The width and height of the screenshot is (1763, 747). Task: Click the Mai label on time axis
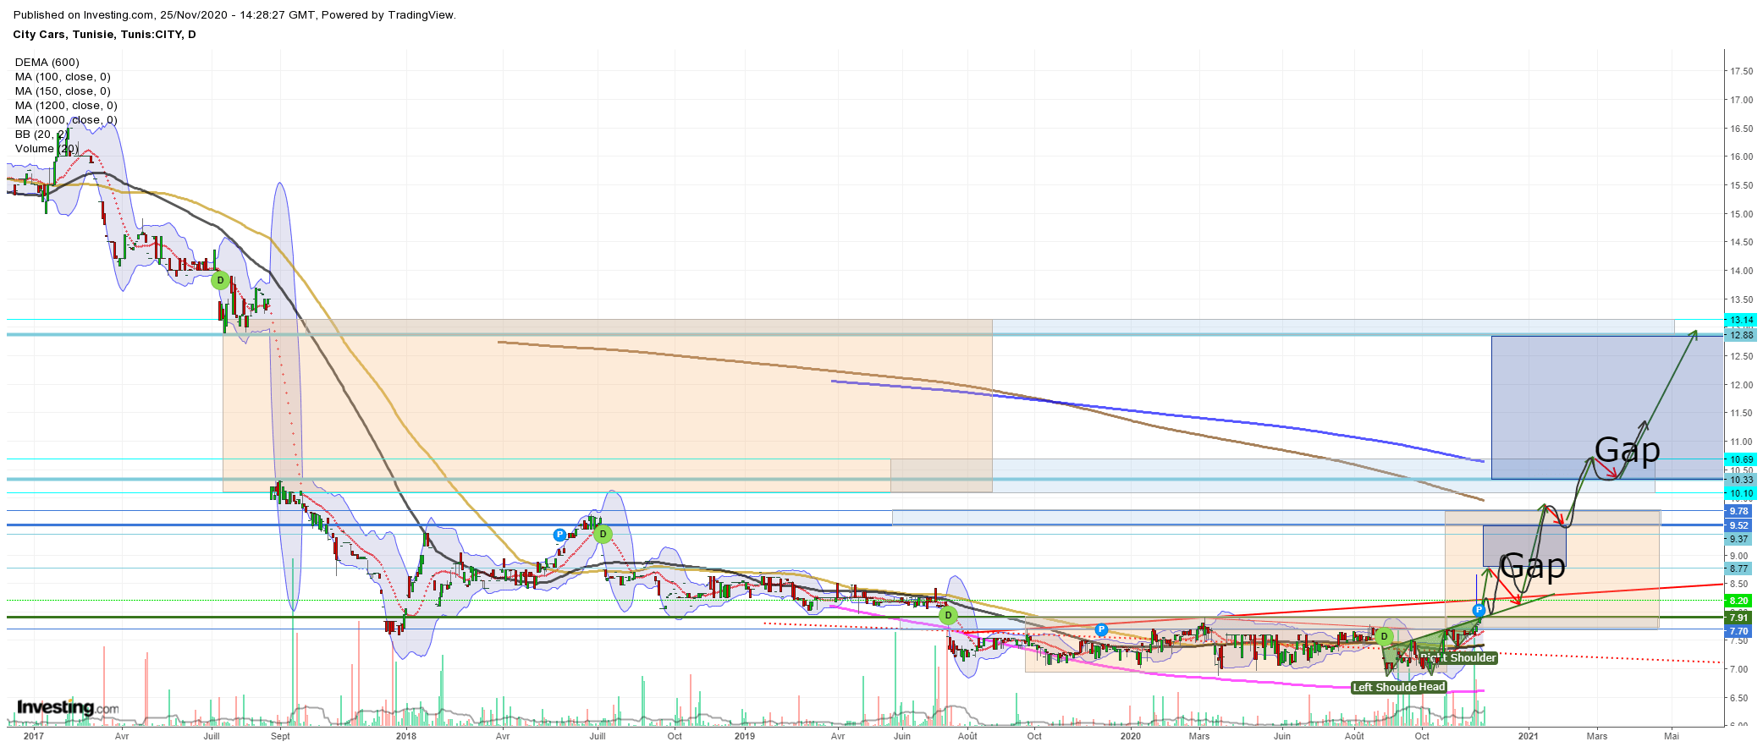pyautogui.click(x=1672, y=736)
